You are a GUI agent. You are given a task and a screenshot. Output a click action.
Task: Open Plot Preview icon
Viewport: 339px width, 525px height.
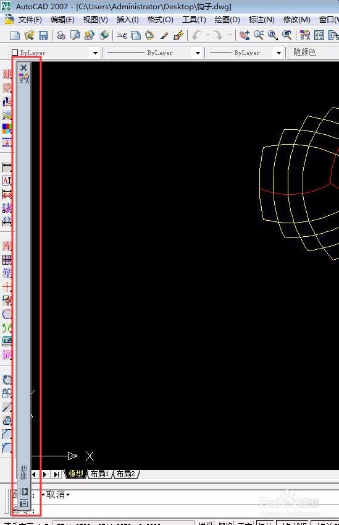(x=75, y=35)
